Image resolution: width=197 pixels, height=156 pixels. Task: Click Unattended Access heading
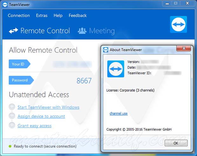coord(39,94)
